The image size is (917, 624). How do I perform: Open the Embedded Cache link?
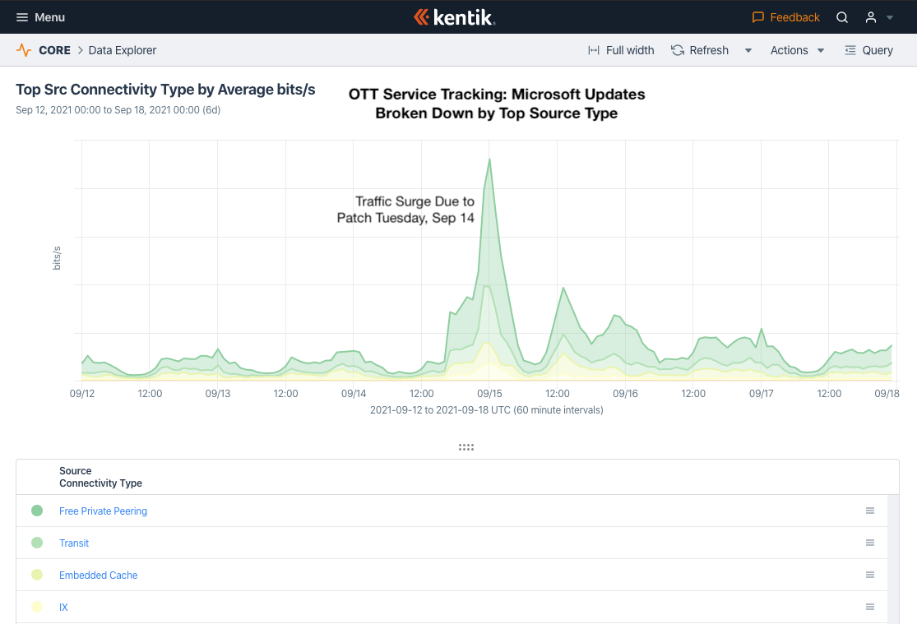98,575
